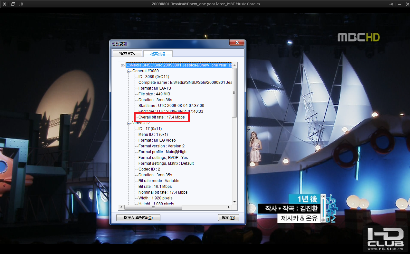Select the "Duration : 3mn 35s" row
410x254 pixels.
(x=155, y=175)
